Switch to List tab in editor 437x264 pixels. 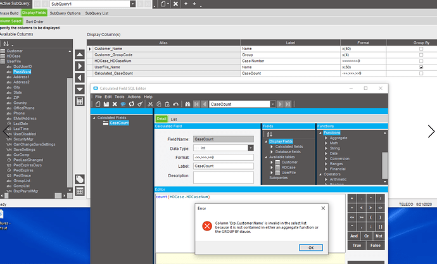pyautogui.click(x=174, y=119)
